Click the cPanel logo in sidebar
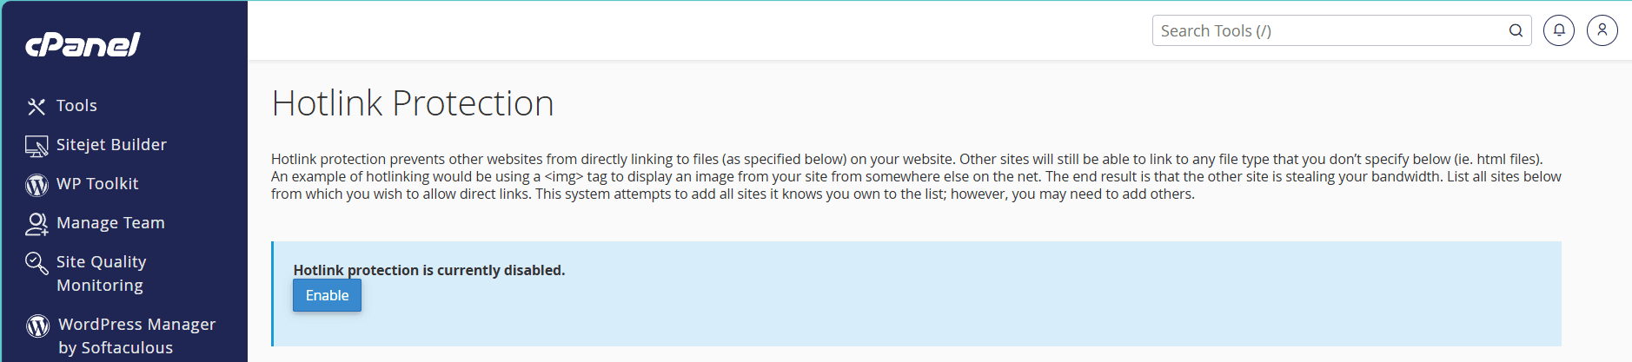 point(83,44)
